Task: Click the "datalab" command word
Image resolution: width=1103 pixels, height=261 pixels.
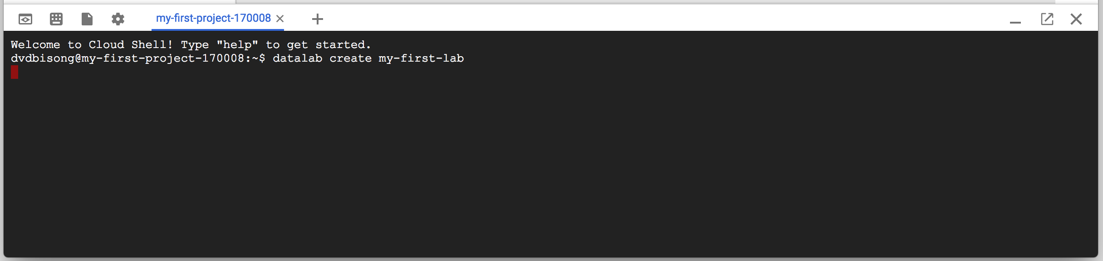Action: click(298, 58)
